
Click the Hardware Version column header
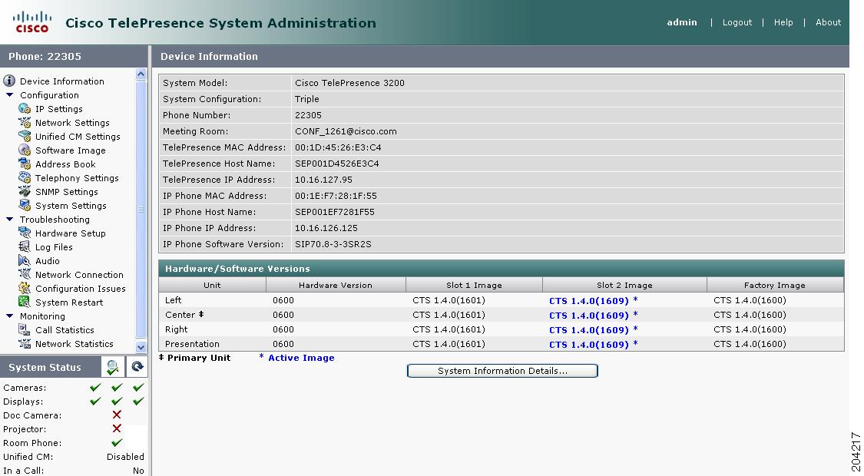click(x=336, y=285)
